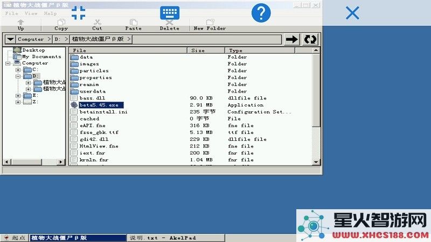Viewport: 431px width, 242px height.
Task: Click file list scroll down arrow
Action: [x=316, y=162]
